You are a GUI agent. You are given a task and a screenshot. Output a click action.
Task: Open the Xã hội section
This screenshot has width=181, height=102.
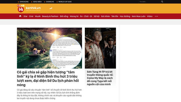(x=96, y=16)
